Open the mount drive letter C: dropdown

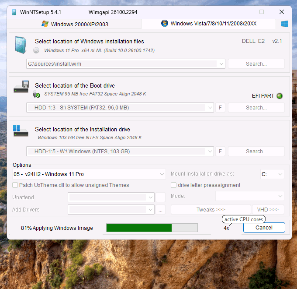pos(272,174)
